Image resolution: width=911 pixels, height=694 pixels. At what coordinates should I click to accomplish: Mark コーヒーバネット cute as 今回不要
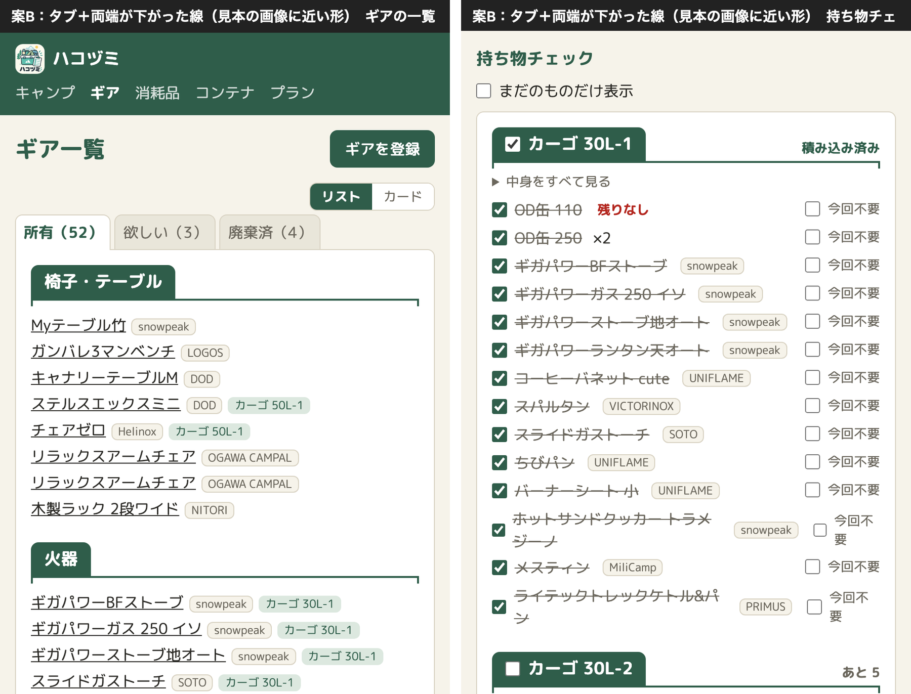tap(812, 377)
